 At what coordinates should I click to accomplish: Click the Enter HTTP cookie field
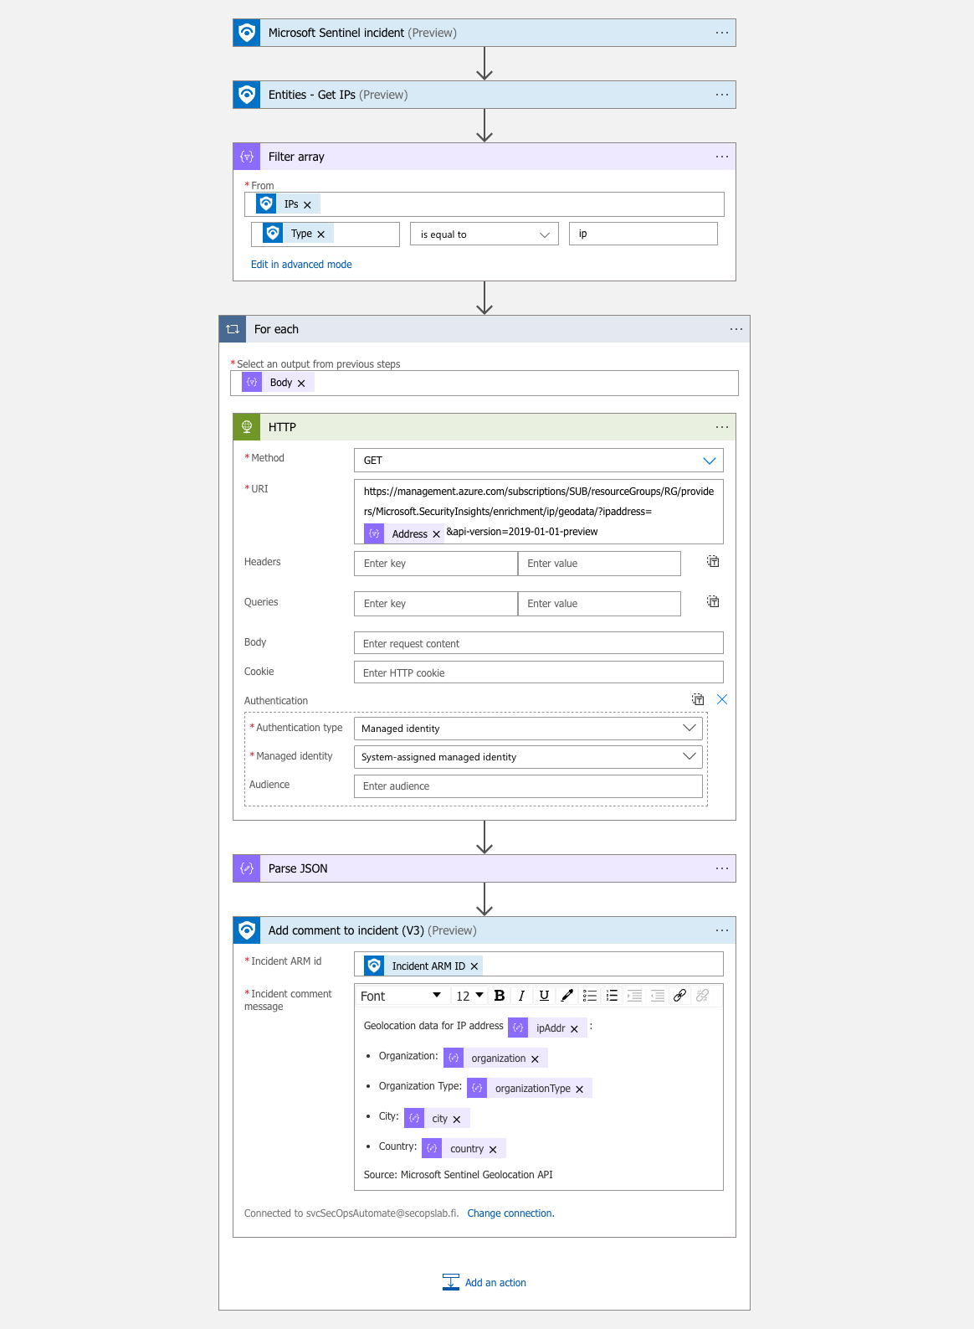point(539,672)
